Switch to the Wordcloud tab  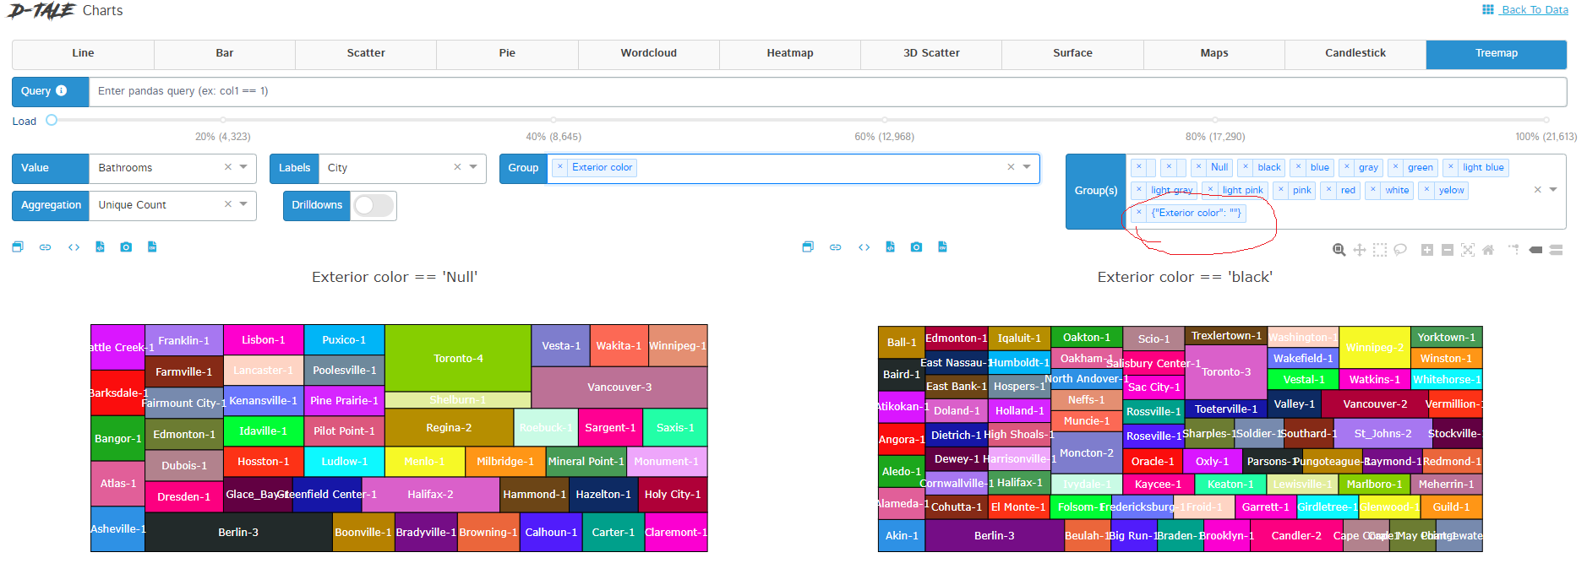[x=649, y=53]
